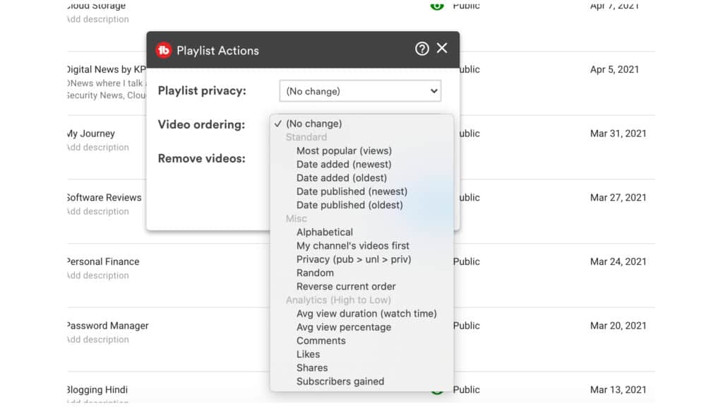Select 'Subscribers gained' analytics ordering
The width and height of the screenshot is (723, 407).
pos(340,381)
